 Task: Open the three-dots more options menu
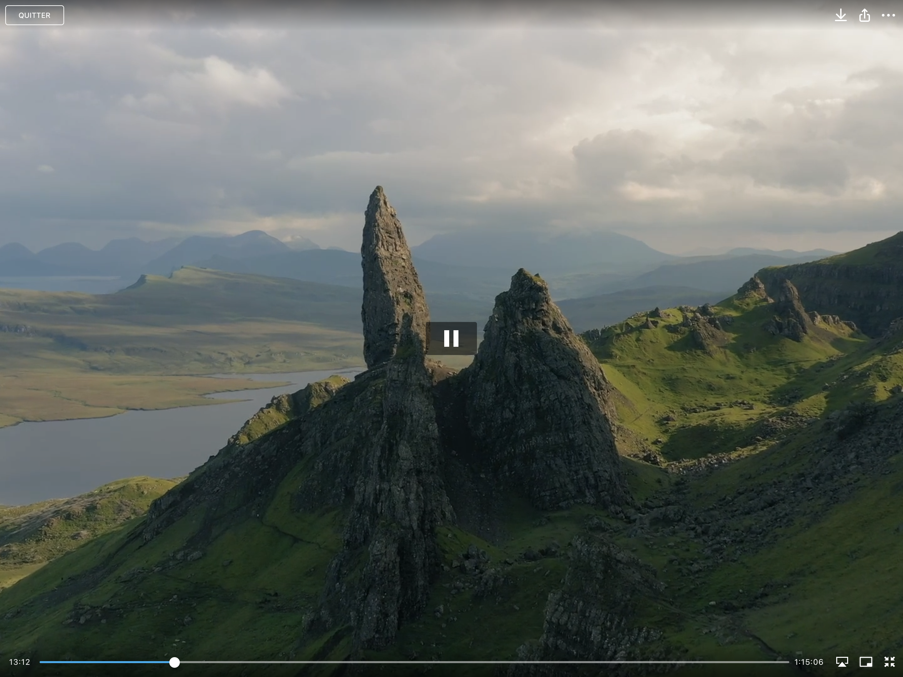(888, 16)
